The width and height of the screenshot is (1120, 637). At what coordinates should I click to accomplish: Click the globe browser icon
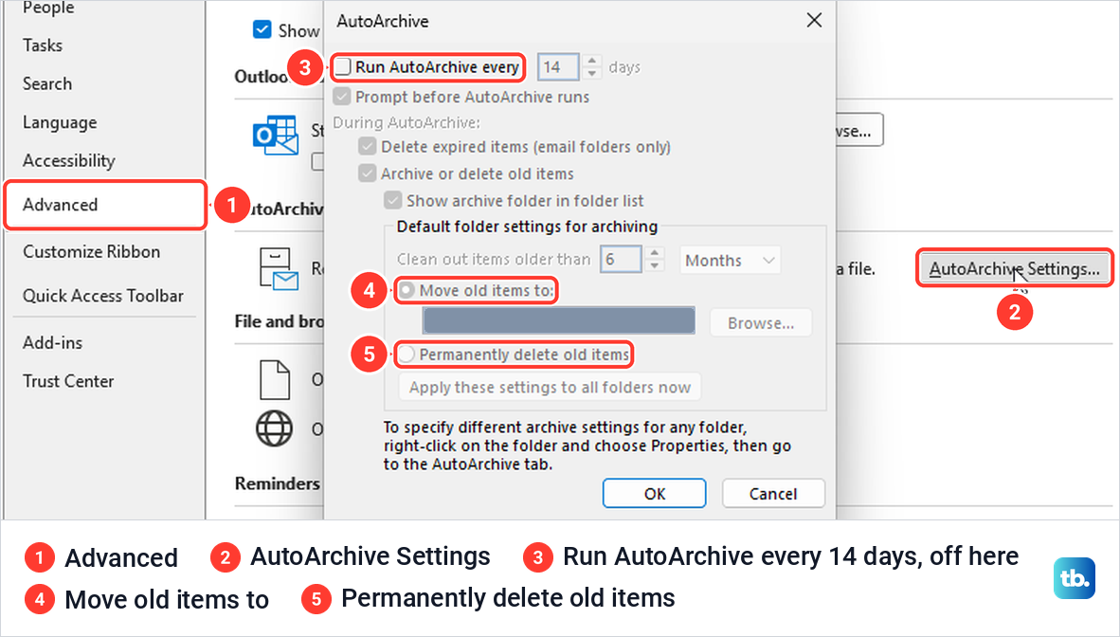274,428
